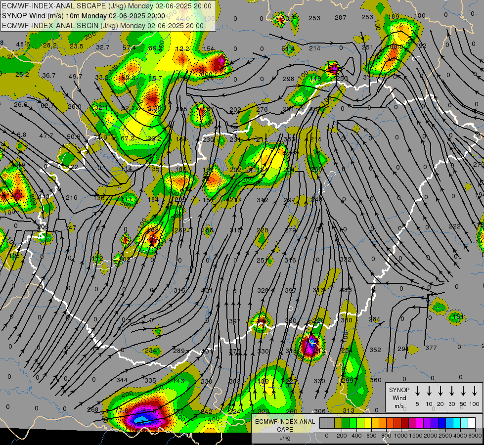Click the map value '23.5'

[x=77, y=46]
